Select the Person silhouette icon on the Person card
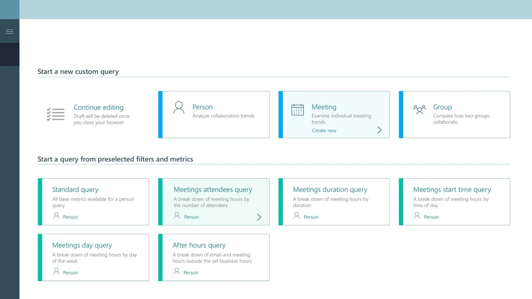Screen dimensions: 532x299 (178, 107)
